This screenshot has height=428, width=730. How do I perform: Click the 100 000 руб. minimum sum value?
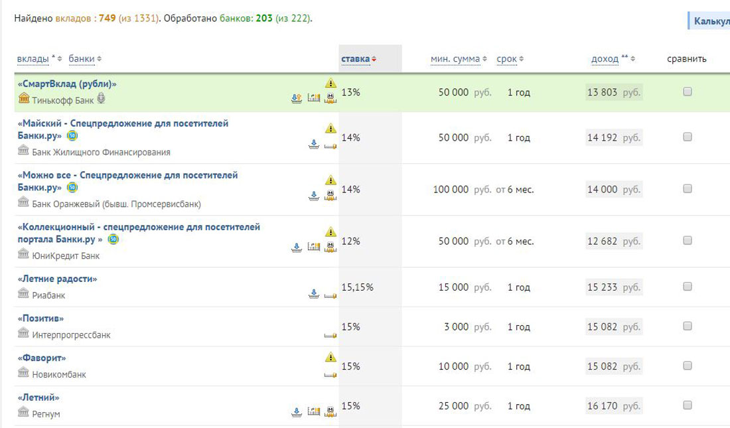coord(463,190)
